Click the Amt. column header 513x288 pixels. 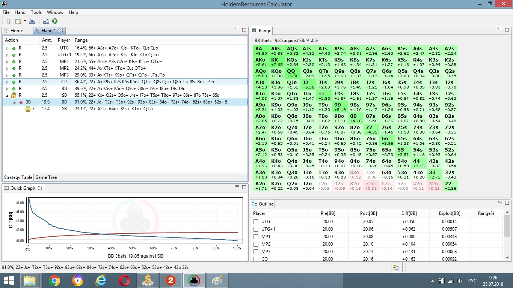47,40
